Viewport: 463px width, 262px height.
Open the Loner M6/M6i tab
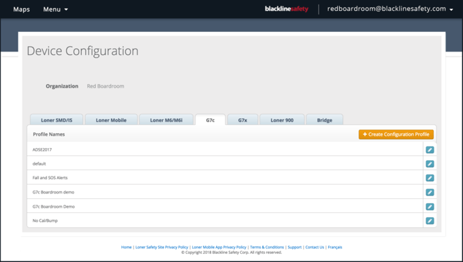point(166,120)
